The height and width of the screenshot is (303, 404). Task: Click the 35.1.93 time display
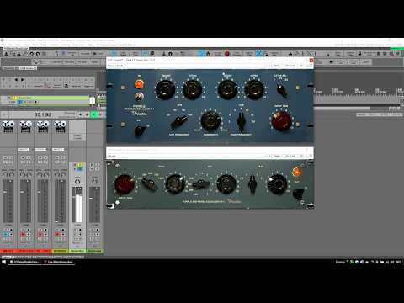pyautogui.click(x=43, y=114)
